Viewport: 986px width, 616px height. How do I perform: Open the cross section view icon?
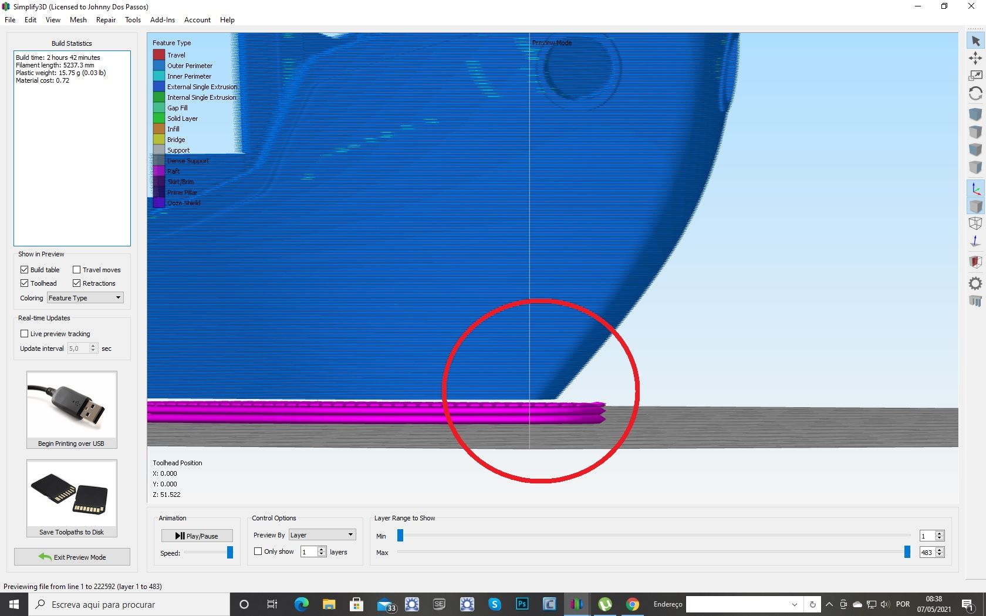click(975, 262)
